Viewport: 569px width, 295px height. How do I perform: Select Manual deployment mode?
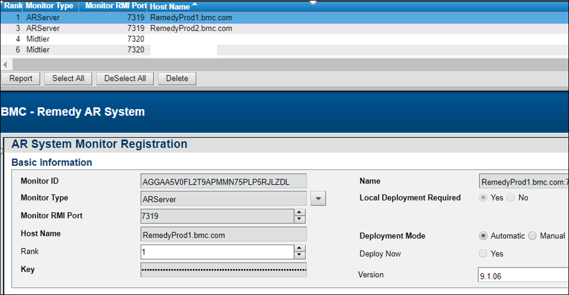tap(533, 236)
